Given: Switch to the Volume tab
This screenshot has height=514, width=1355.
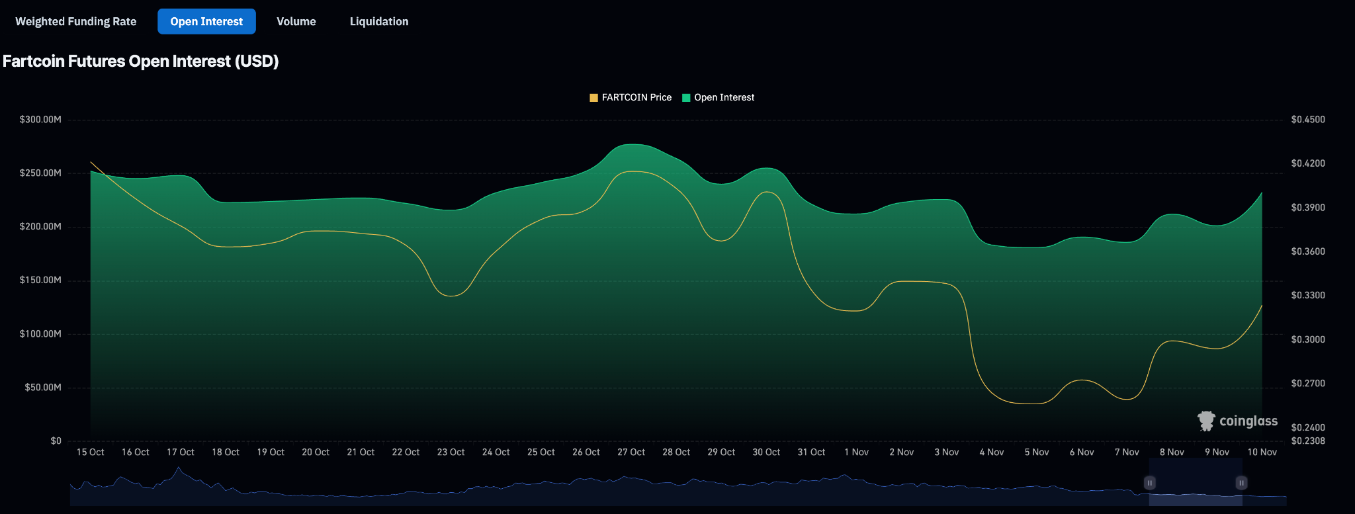Looking at the screenshot, I should coord(296,21).
